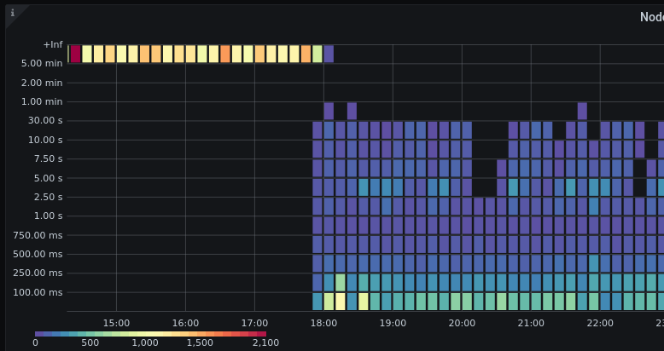Click the '15:00' time axis label

click(116, 323)
